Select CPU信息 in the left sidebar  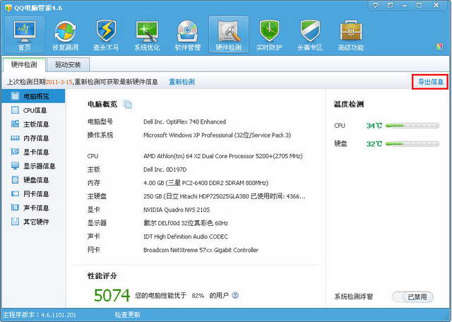coord(35,110)
